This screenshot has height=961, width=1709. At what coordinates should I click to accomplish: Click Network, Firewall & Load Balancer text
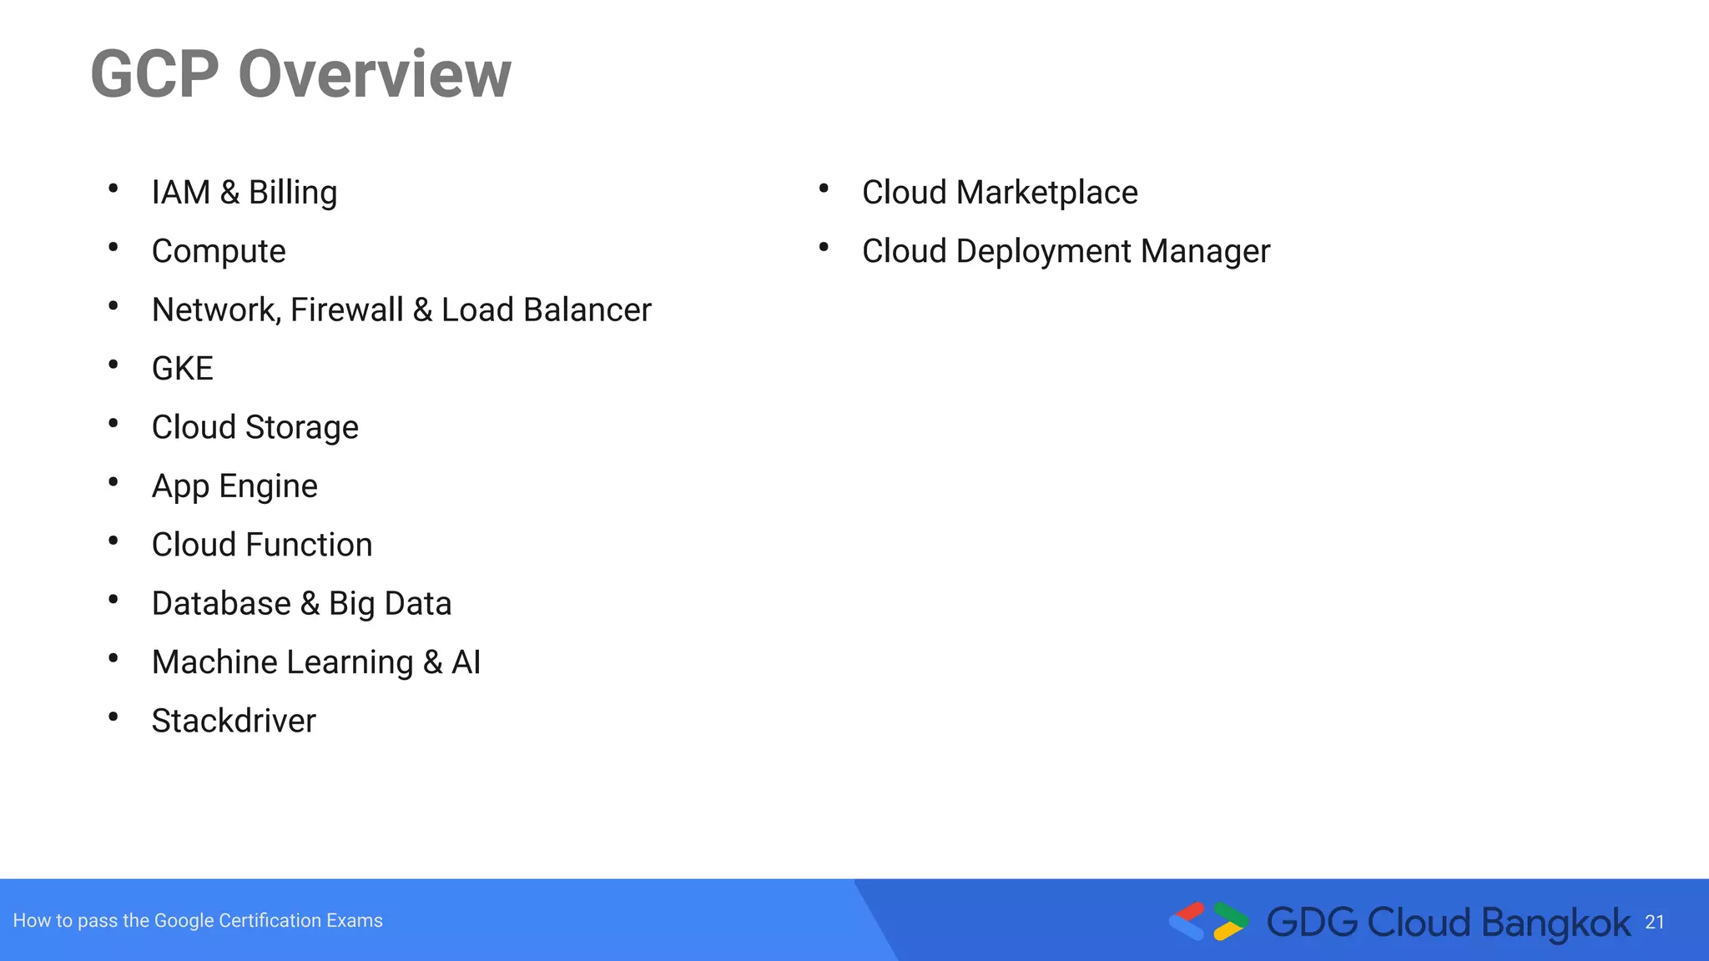click(401, 309)
